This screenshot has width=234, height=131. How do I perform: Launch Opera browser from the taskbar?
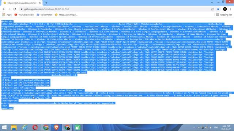click(x=35, y=127)
